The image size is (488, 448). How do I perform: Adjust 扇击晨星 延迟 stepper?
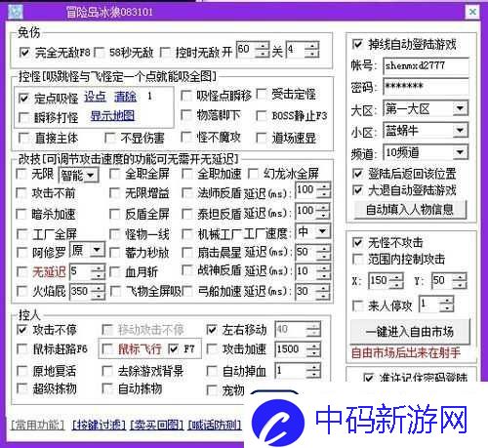324,252
